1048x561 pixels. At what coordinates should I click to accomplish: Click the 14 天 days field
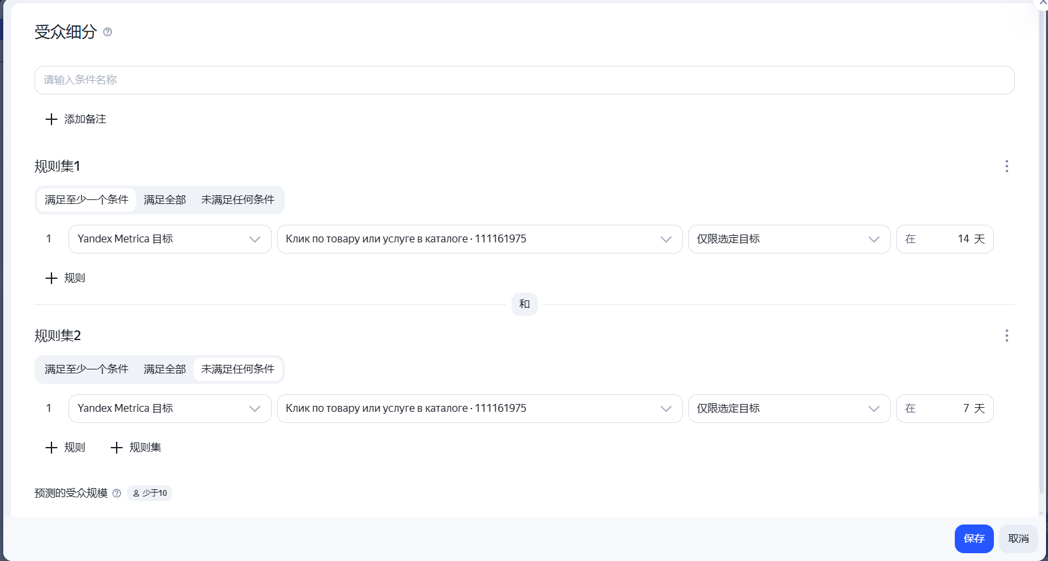click(x=944, y=239)
